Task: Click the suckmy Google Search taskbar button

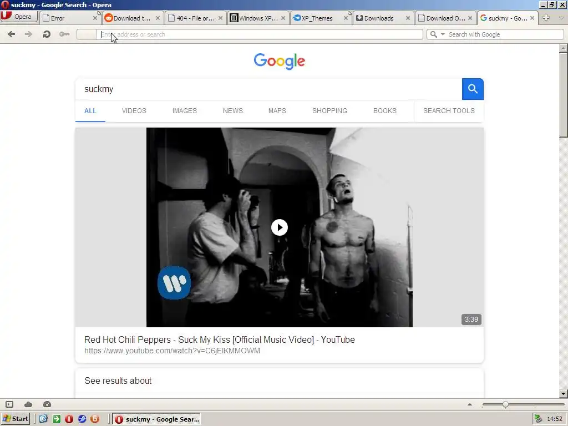Action: coord(156,419)
